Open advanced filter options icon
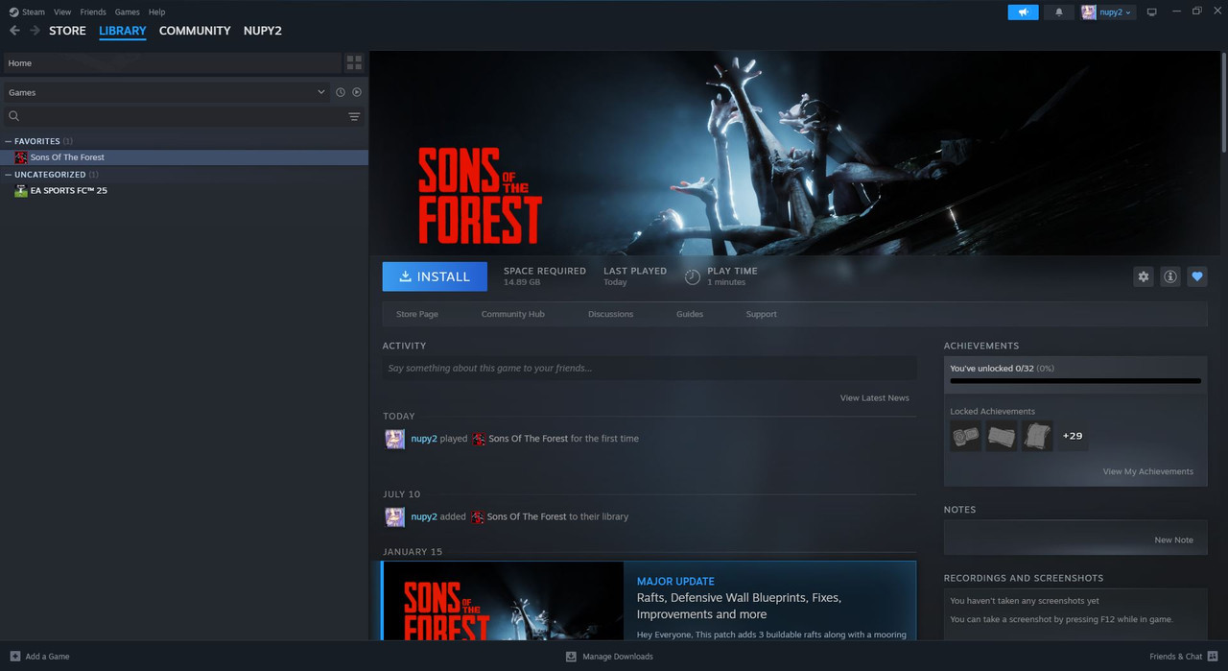This screenshot has width=1228, height=671. click(x=354, y=116)
